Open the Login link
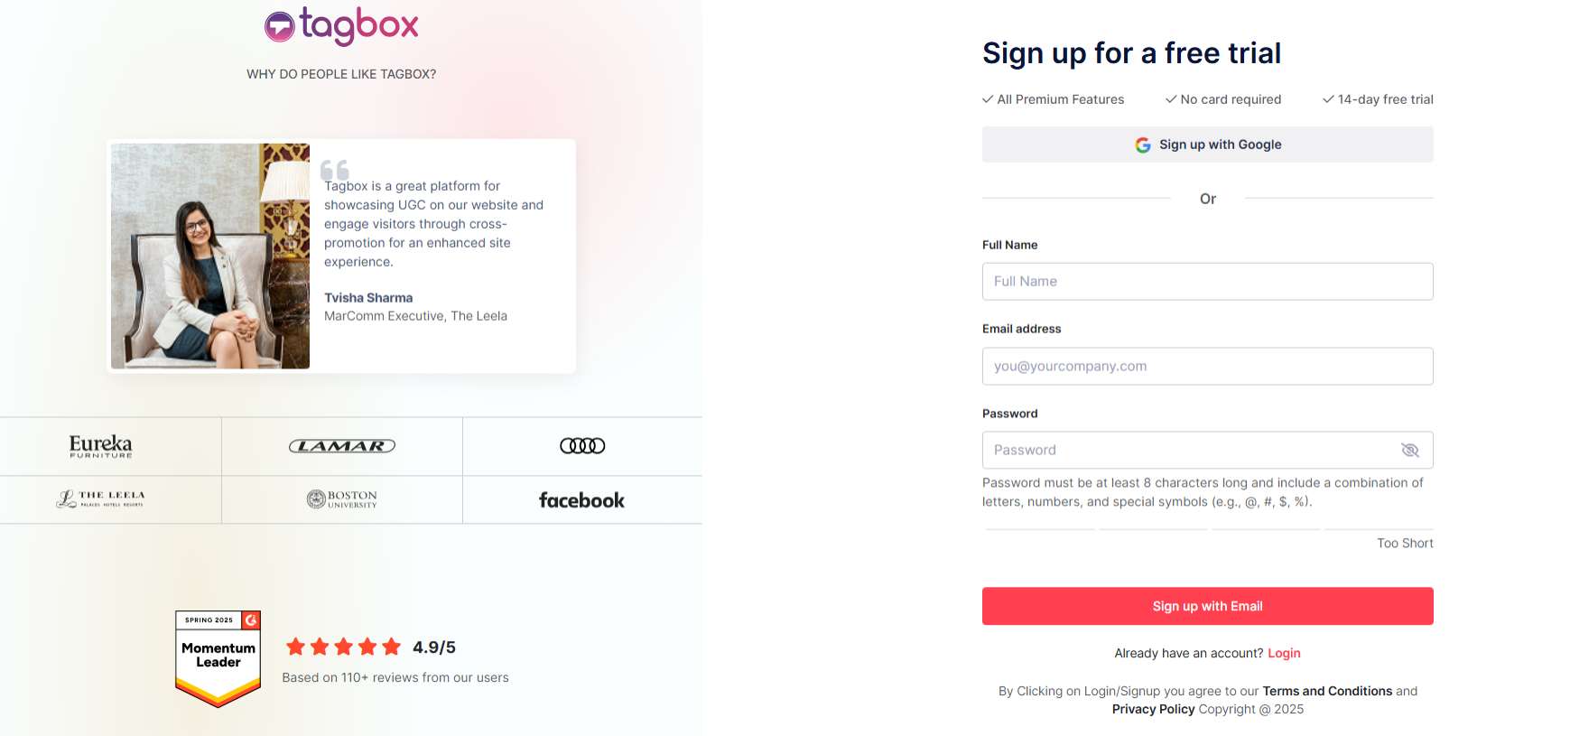 click(1284, 653)
